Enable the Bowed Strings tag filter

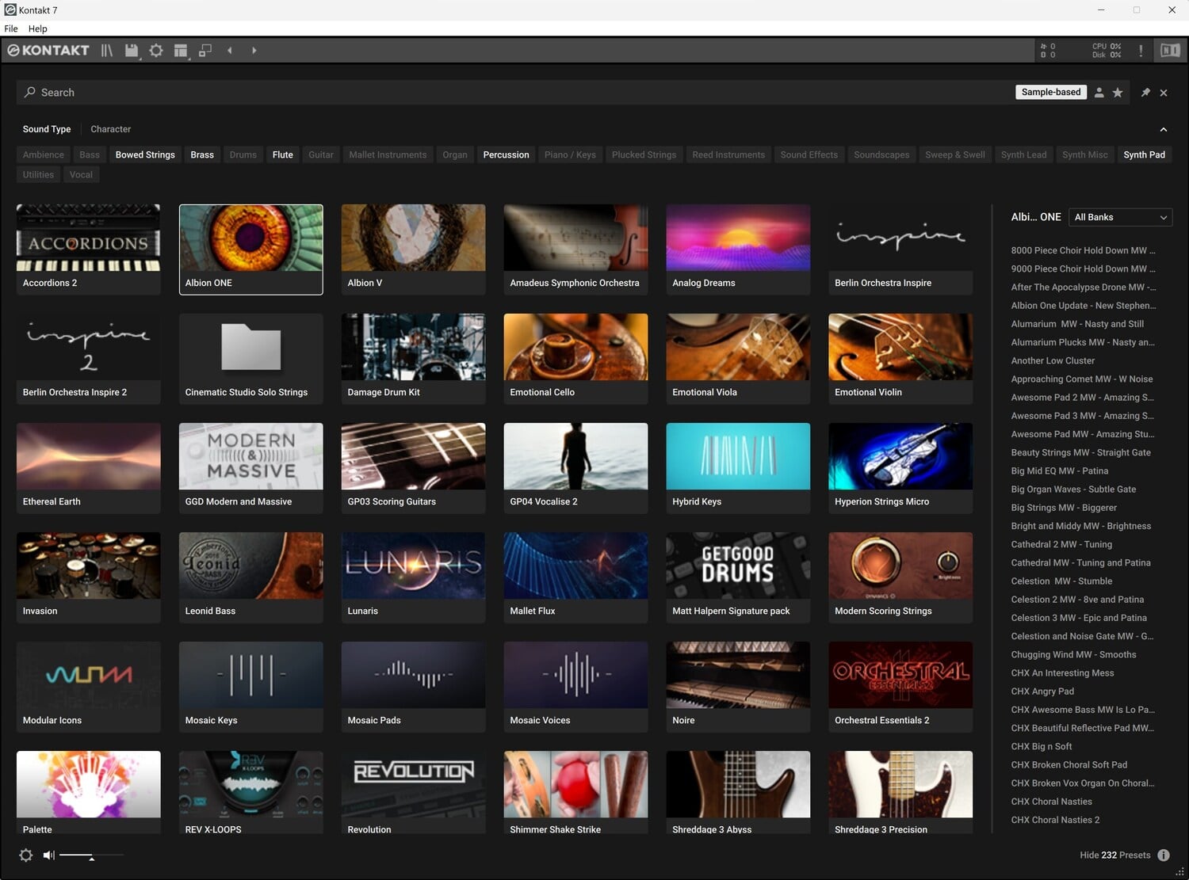pyautogui.click(x=145, y=155)
